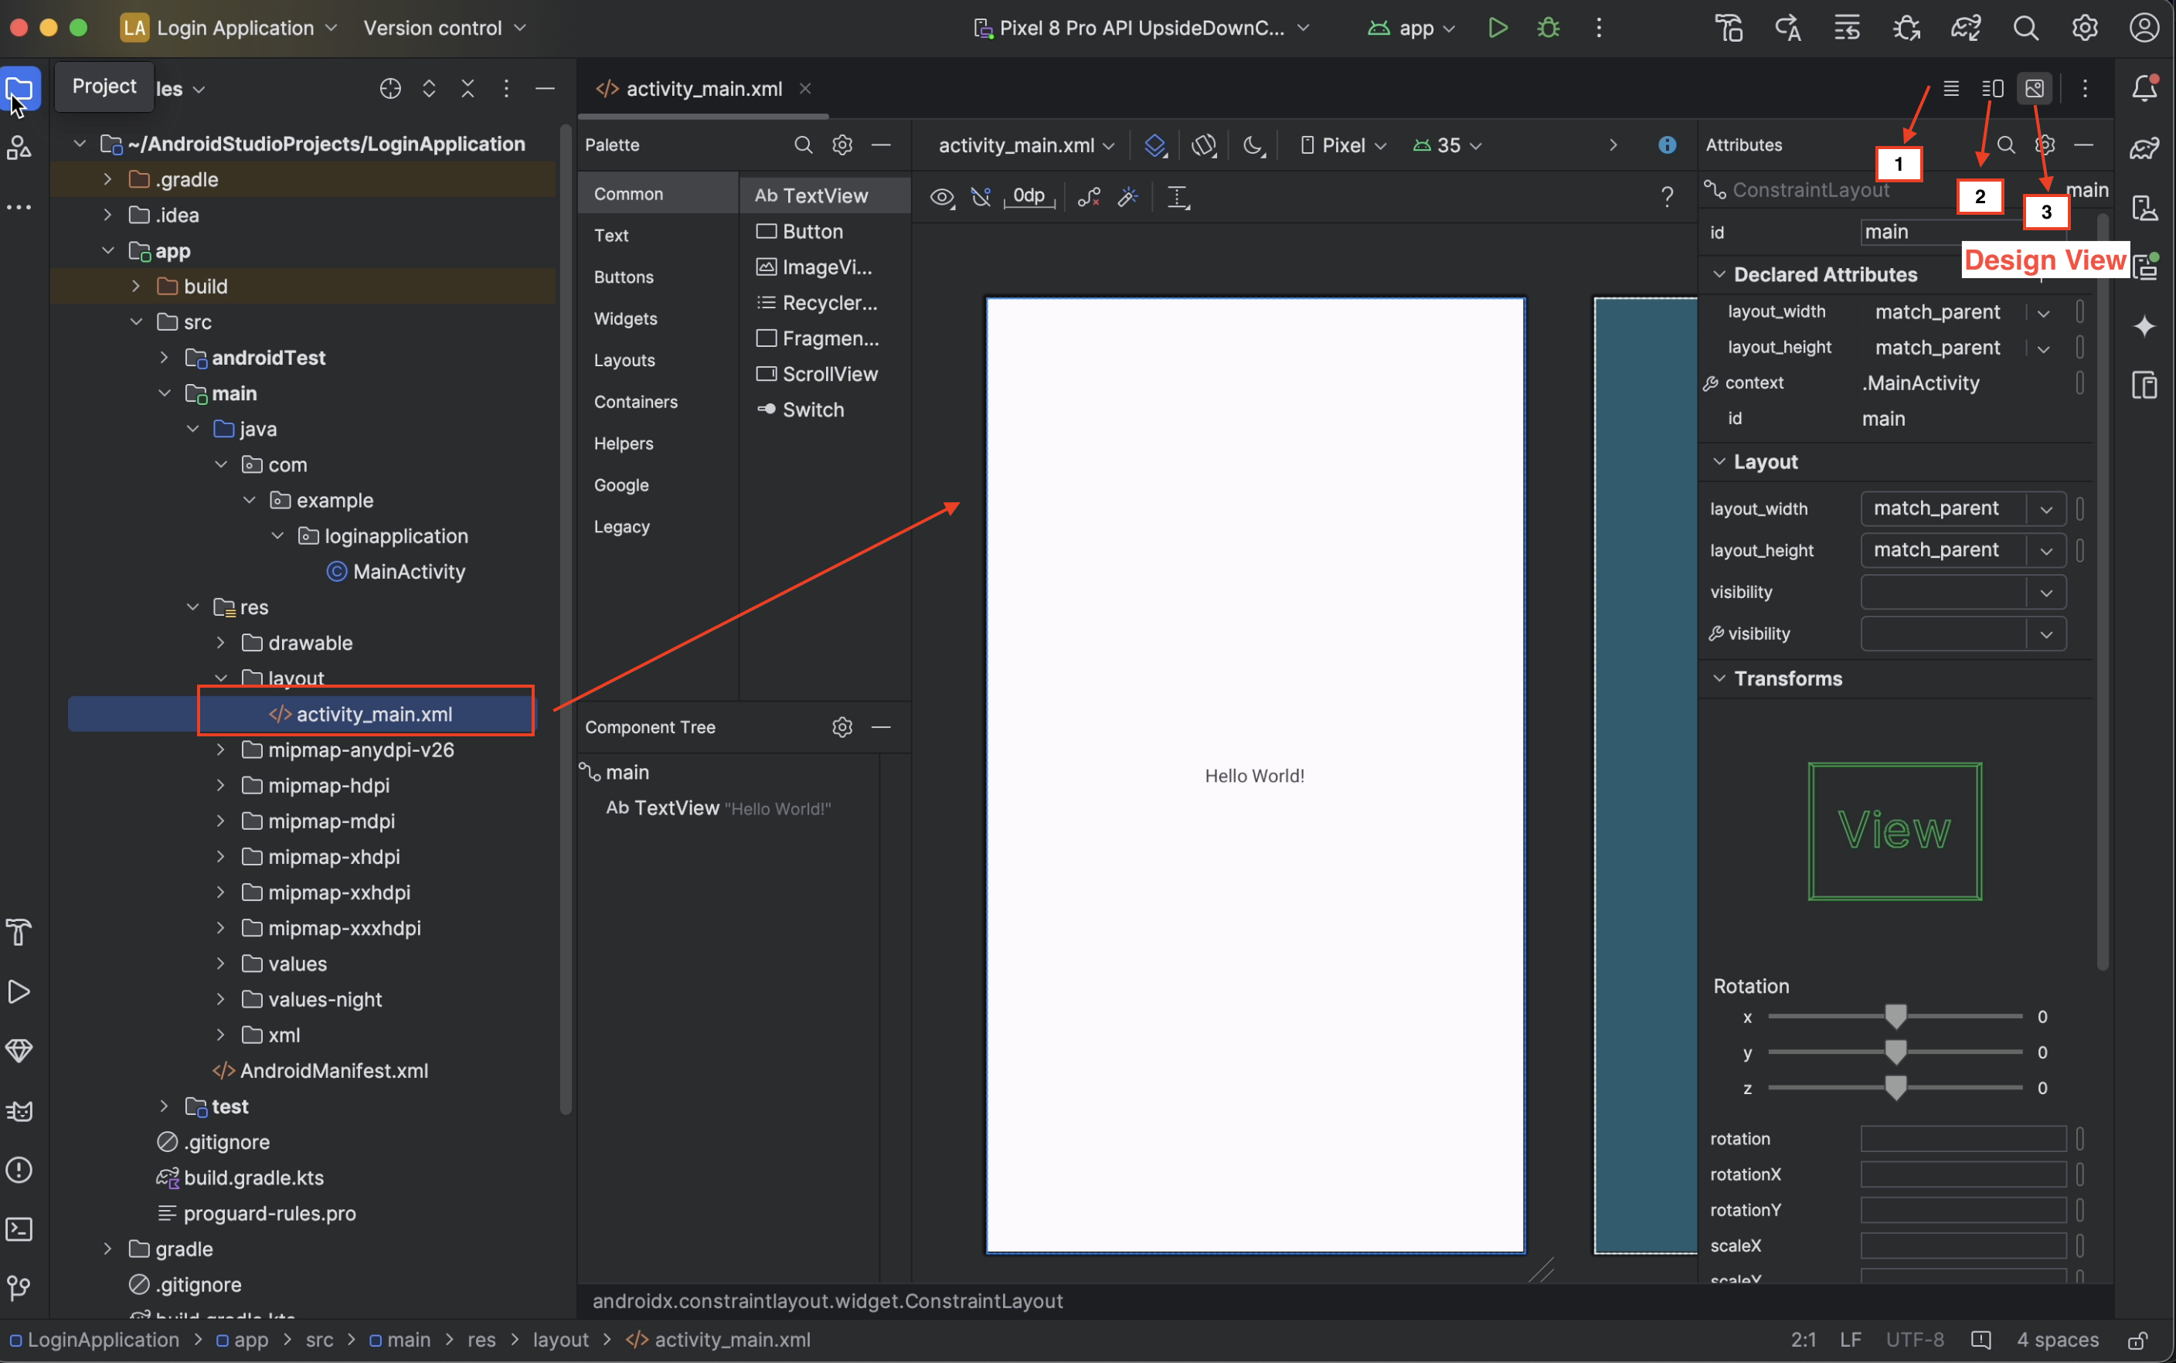This screenshot has height=1363, width=2176.
Task: Open the account profile icon
Action: [2144, 28]
